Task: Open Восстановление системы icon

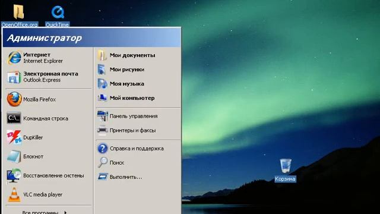Action: tap(14, 175)
